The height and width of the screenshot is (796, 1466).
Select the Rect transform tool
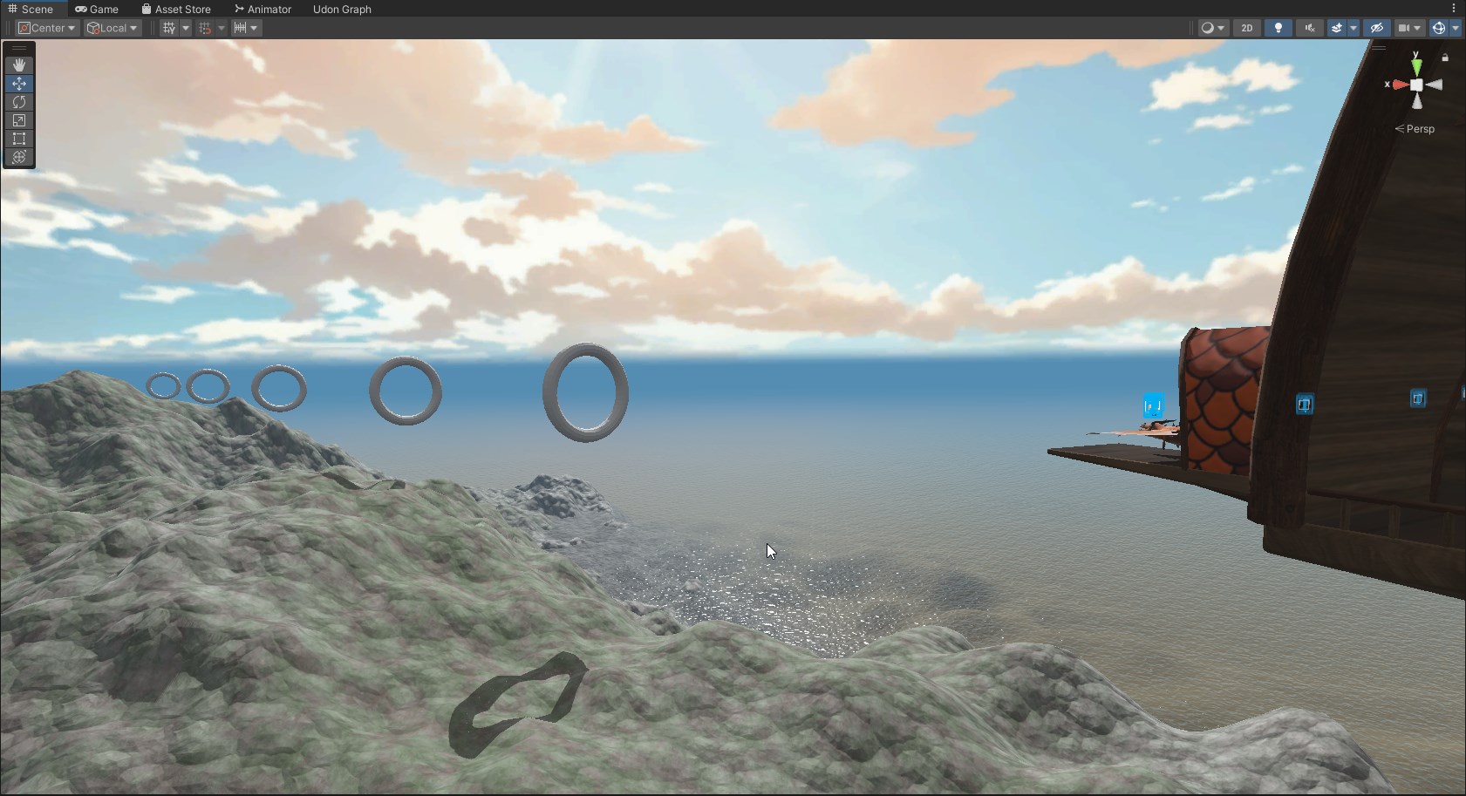[19, 139]
